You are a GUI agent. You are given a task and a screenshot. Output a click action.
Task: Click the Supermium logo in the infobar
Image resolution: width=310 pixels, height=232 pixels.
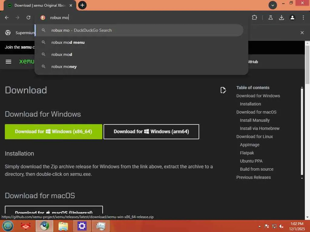[8, 33]
